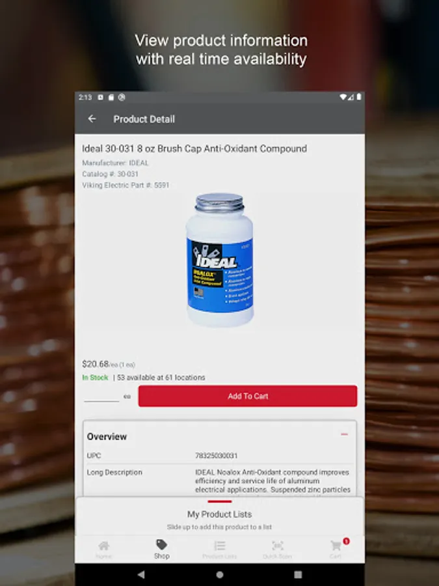Tap the Android back triangle button

(x=141, y=574)
